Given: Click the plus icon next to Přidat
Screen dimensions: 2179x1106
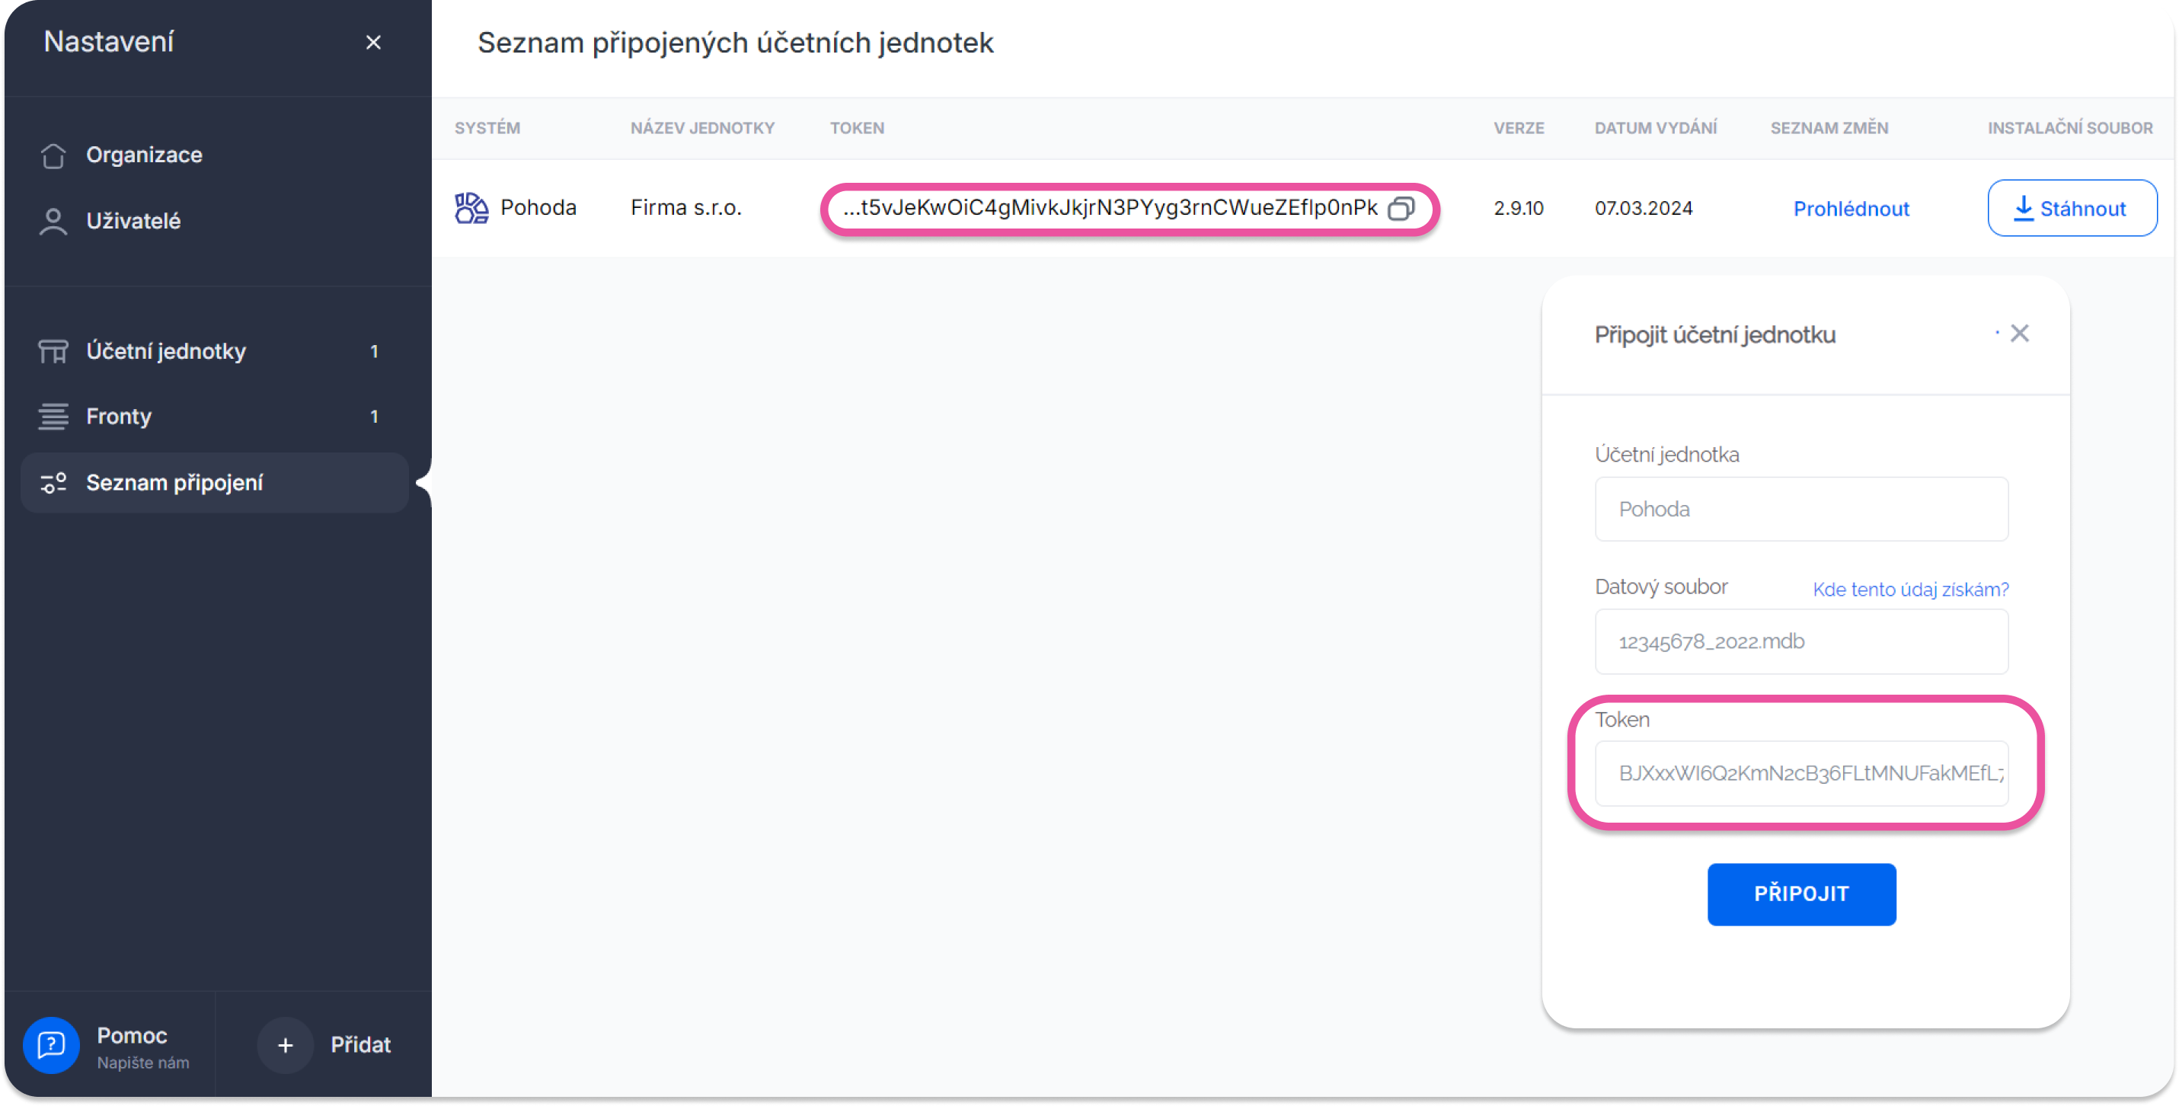Looking at the screenshot, I should point(285,1045).
